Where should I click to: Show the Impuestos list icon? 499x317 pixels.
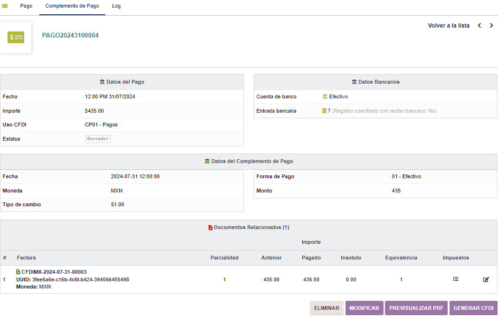coord(455,279)
